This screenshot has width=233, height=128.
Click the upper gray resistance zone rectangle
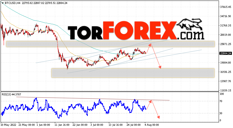point(110,44)
